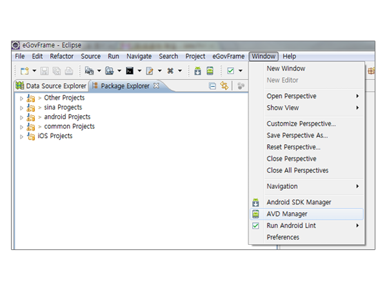Click the magnifier-over-page icon in the toolbar

click(89, 71)
